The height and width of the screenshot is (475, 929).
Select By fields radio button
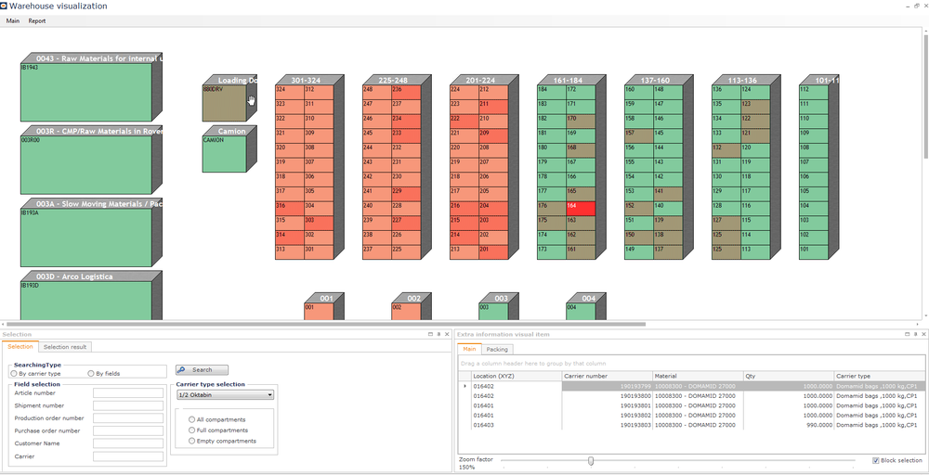[x=91, y=373]
